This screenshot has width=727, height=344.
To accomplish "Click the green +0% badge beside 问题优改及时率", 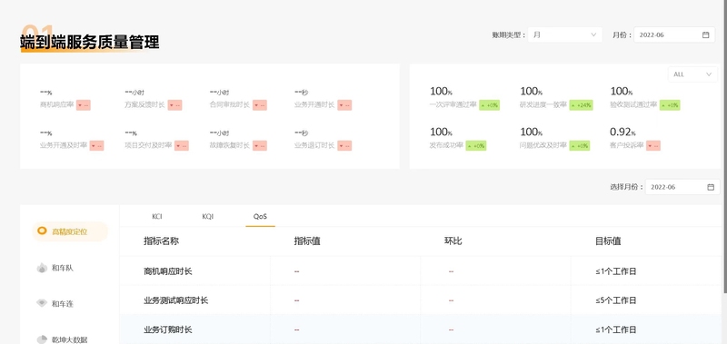I will pyautogui.click(x=580, y=145).
